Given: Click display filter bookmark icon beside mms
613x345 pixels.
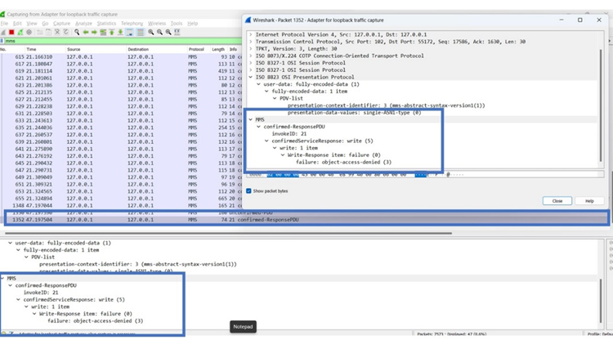Looking at the screenshot, I should [2, 41].
